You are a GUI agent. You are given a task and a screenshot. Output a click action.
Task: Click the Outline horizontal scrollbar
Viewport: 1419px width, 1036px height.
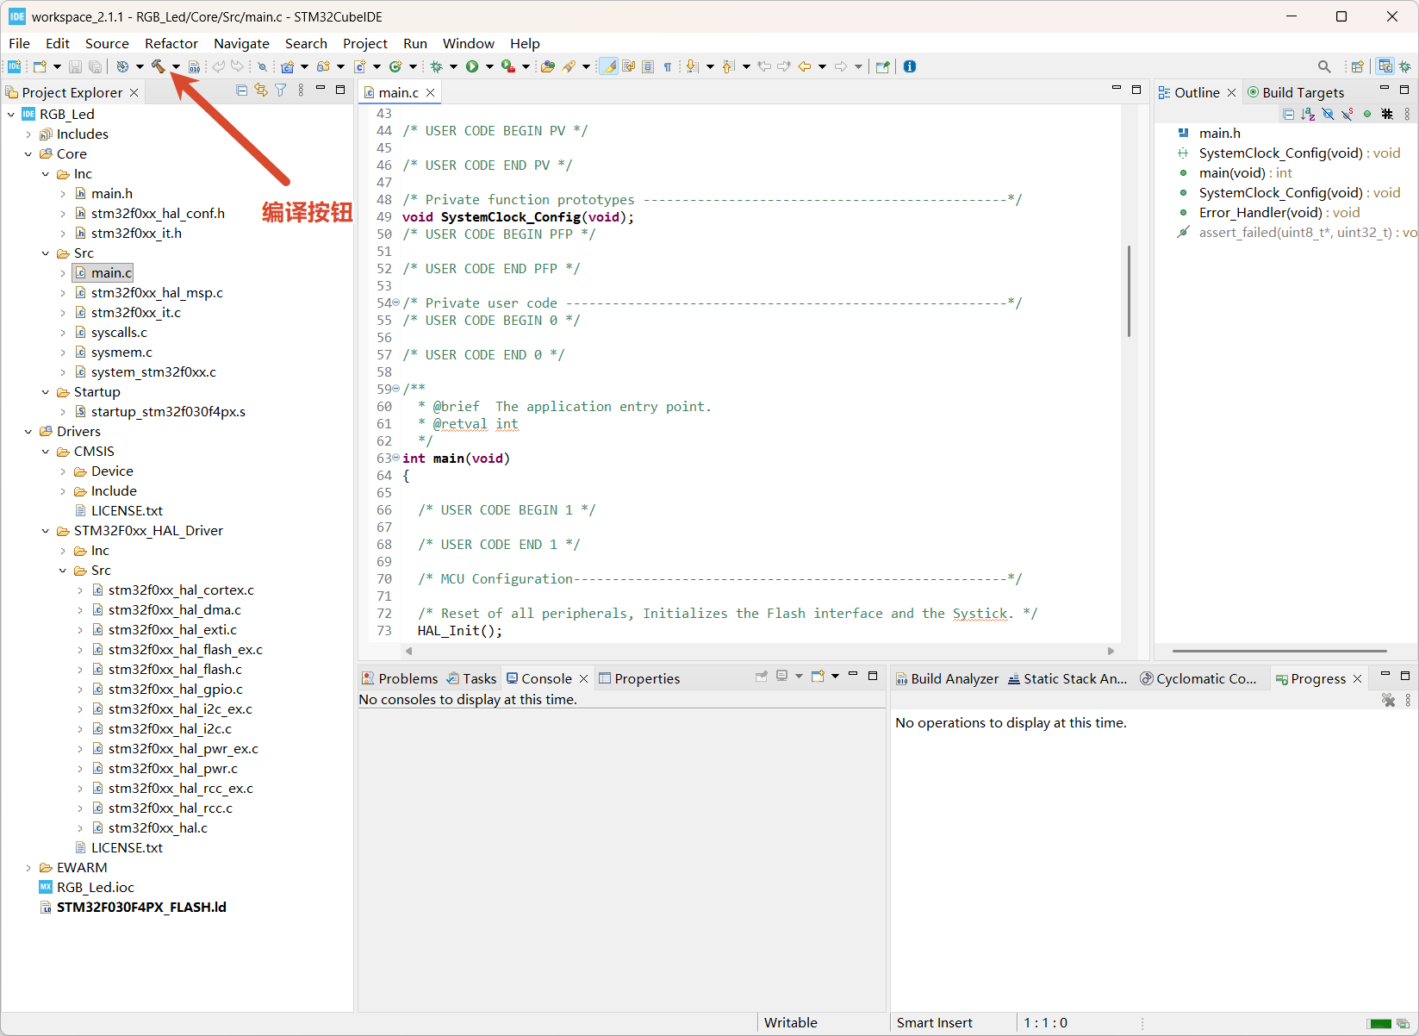pos(1279,651)
